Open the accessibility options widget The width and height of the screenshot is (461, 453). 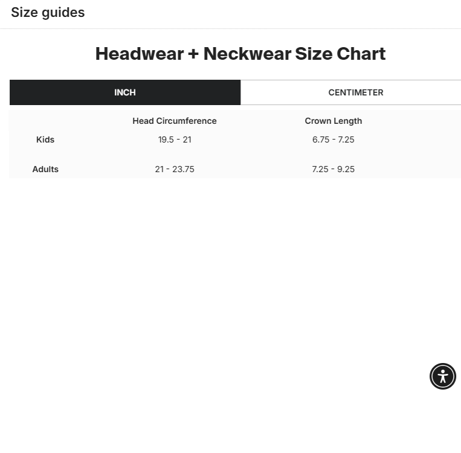coord(443,376)
